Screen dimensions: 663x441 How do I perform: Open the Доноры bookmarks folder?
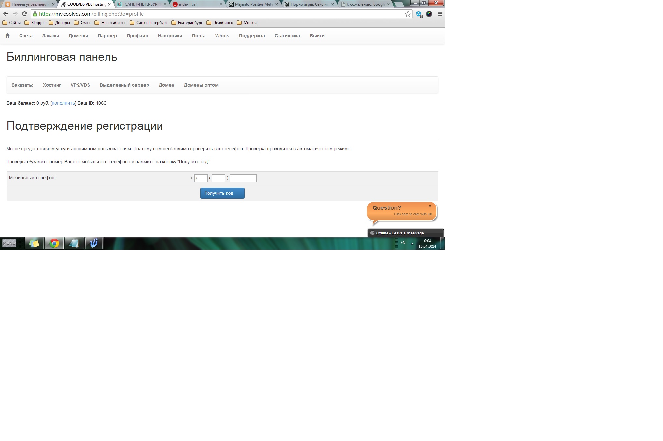coord(59,23)
